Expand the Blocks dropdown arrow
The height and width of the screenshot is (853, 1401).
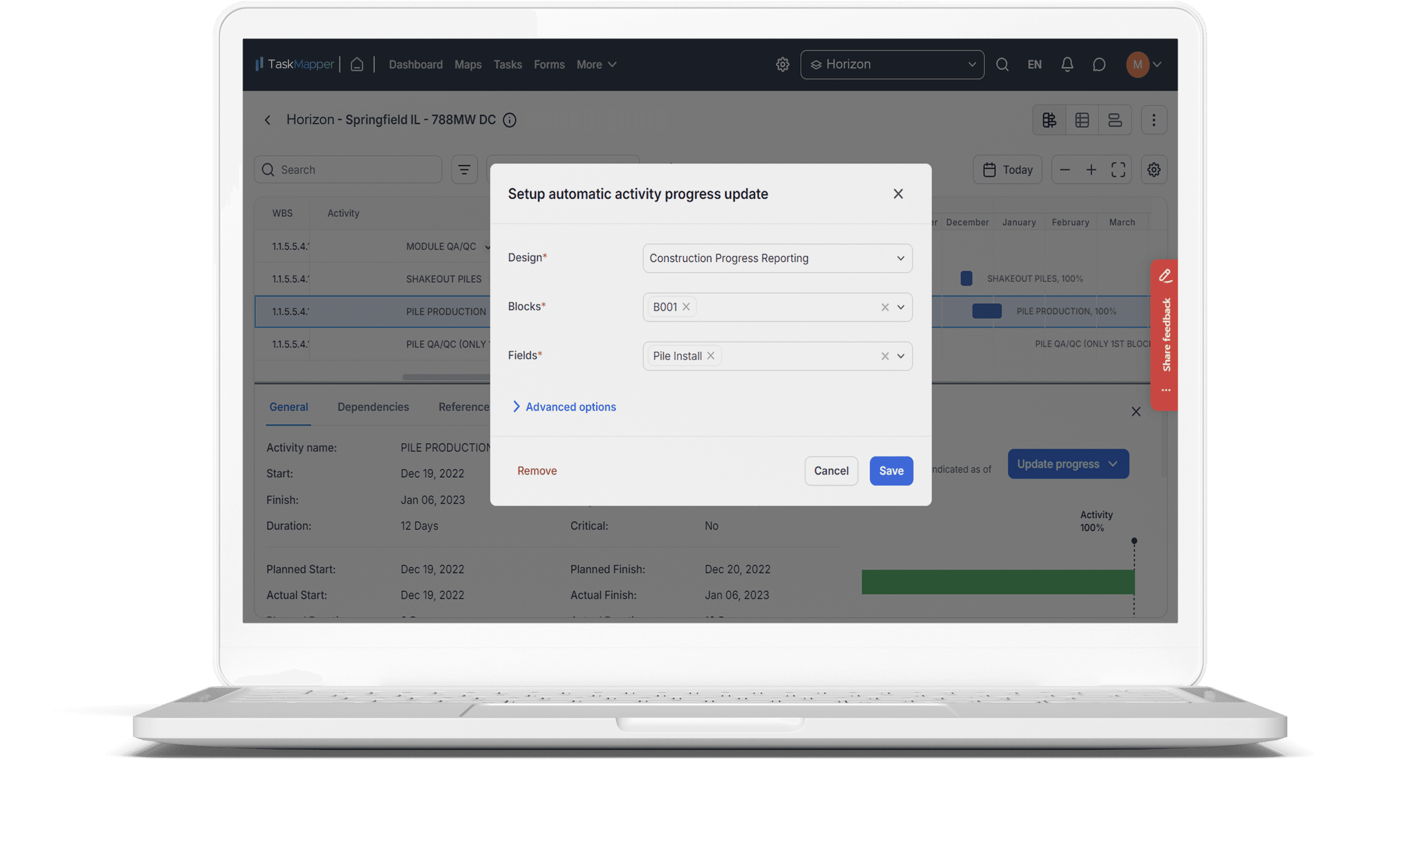(x=901, y=307)
